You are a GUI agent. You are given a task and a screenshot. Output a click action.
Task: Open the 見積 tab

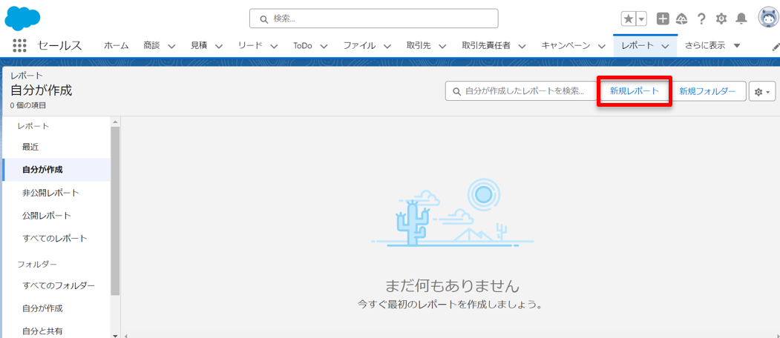(x=198, y=46)
